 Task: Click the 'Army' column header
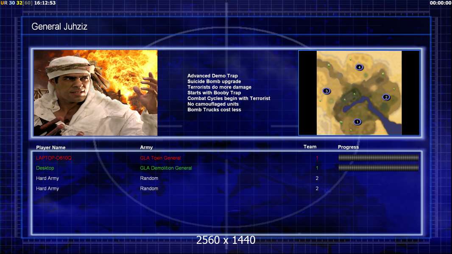point(146,147)
